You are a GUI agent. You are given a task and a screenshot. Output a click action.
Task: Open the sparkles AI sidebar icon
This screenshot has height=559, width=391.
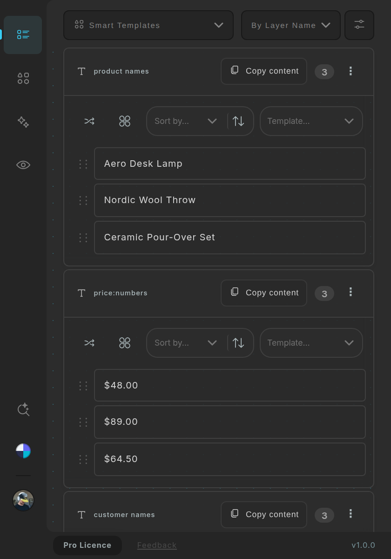23,122
